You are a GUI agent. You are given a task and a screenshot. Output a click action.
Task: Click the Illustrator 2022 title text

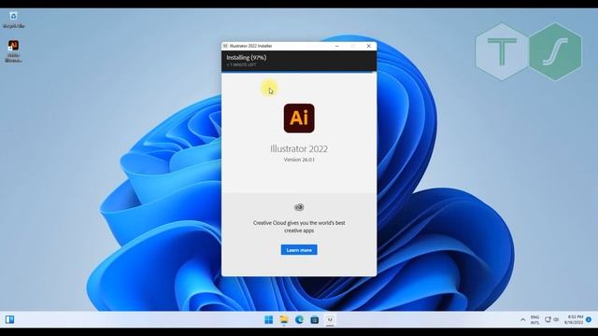[299, 149]
